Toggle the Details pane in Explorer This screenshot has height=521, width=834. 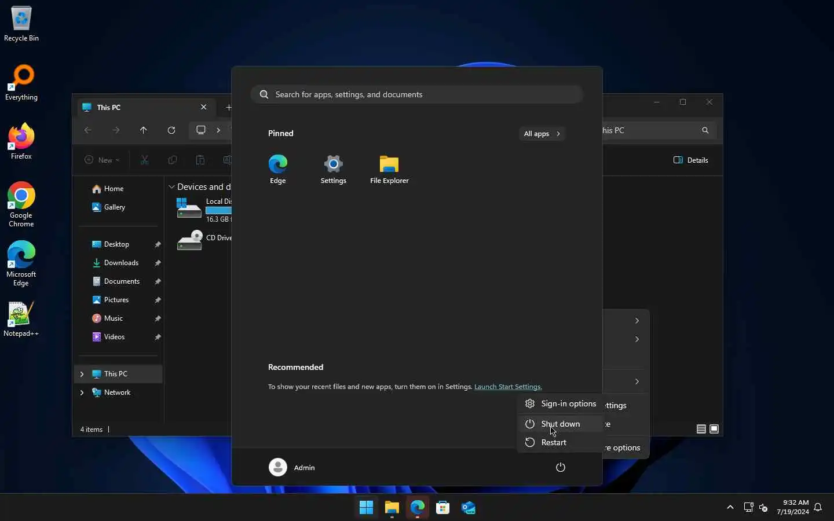[x=692, y=160]
